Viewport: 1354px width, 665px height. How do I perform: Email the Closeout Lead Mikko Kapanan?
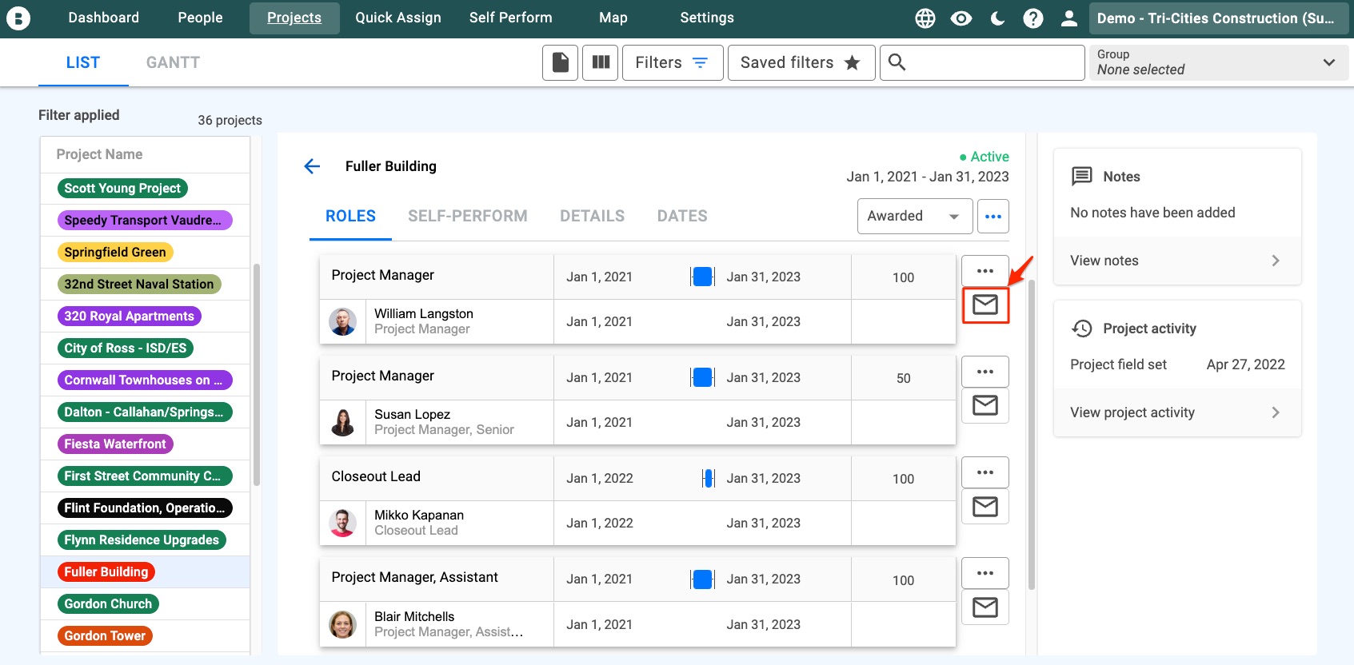tap(985, 506)
